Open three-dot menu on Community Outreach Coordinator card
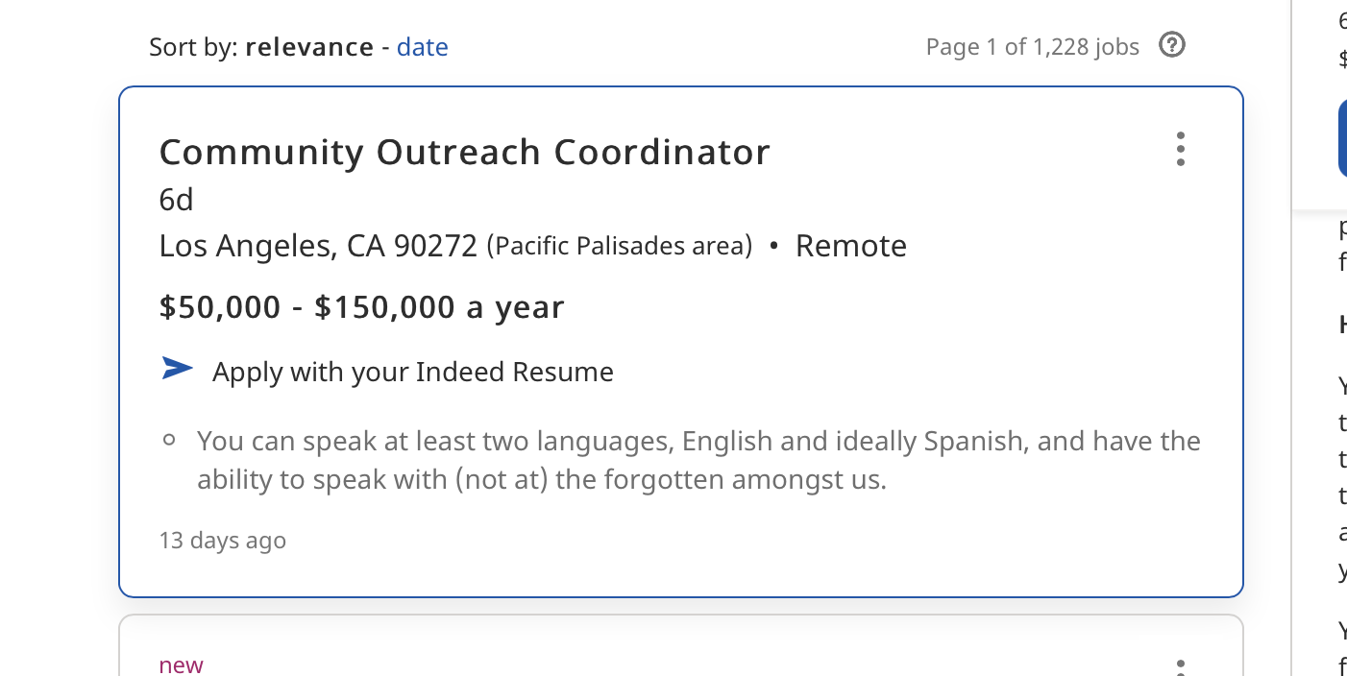Viewport: 1347px width, 676px height. (x=1181, y=149)
